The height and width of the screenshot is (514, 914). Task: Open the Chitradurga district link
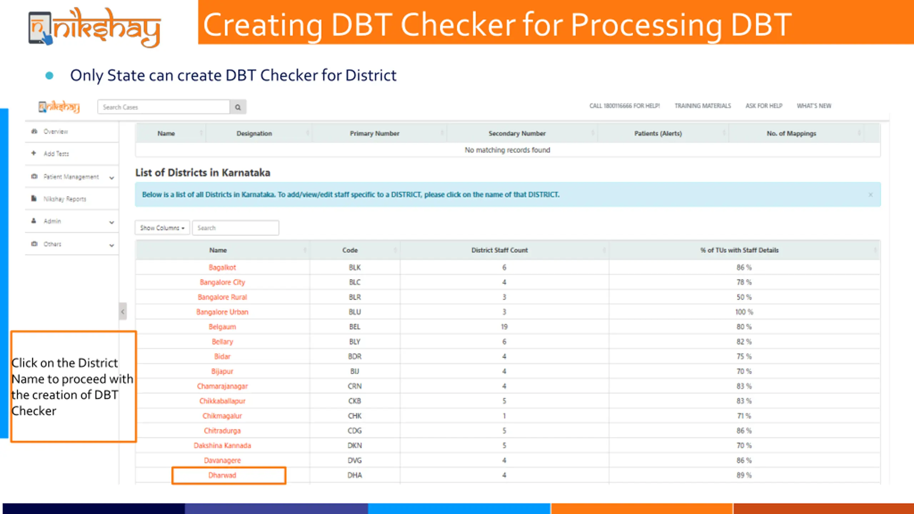[x=222, y=430]
